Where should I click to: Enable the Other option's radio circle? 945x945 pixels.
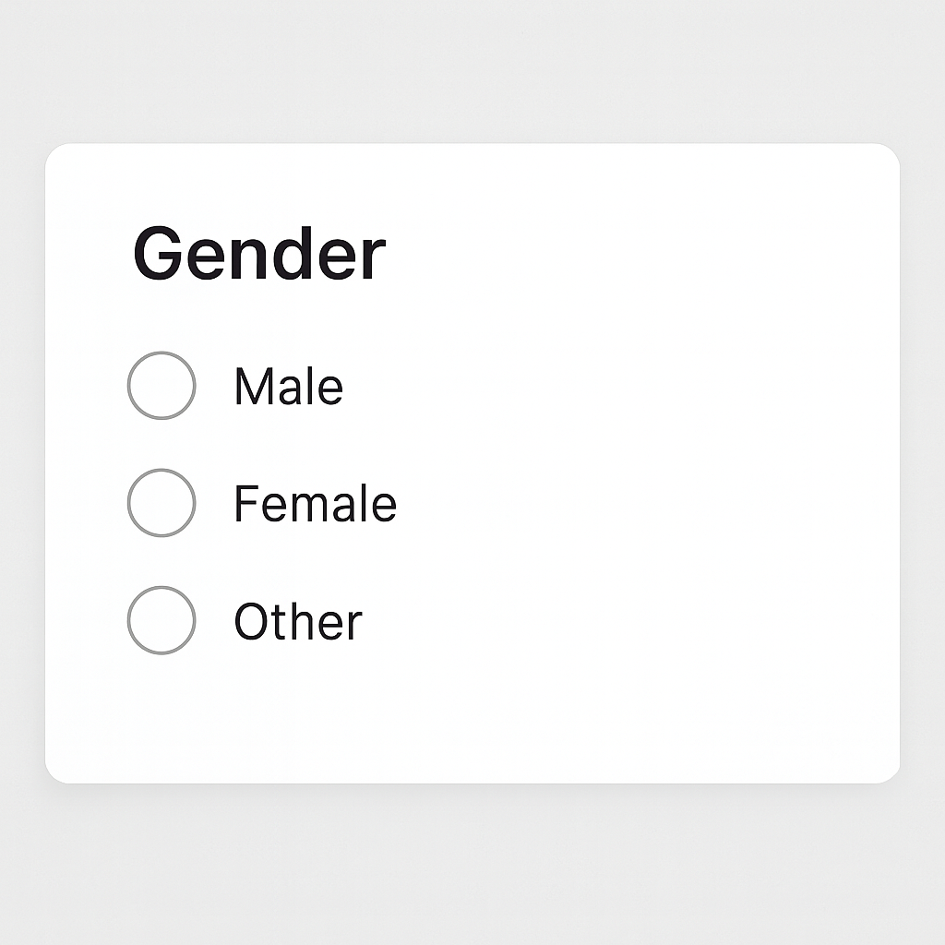161,620
